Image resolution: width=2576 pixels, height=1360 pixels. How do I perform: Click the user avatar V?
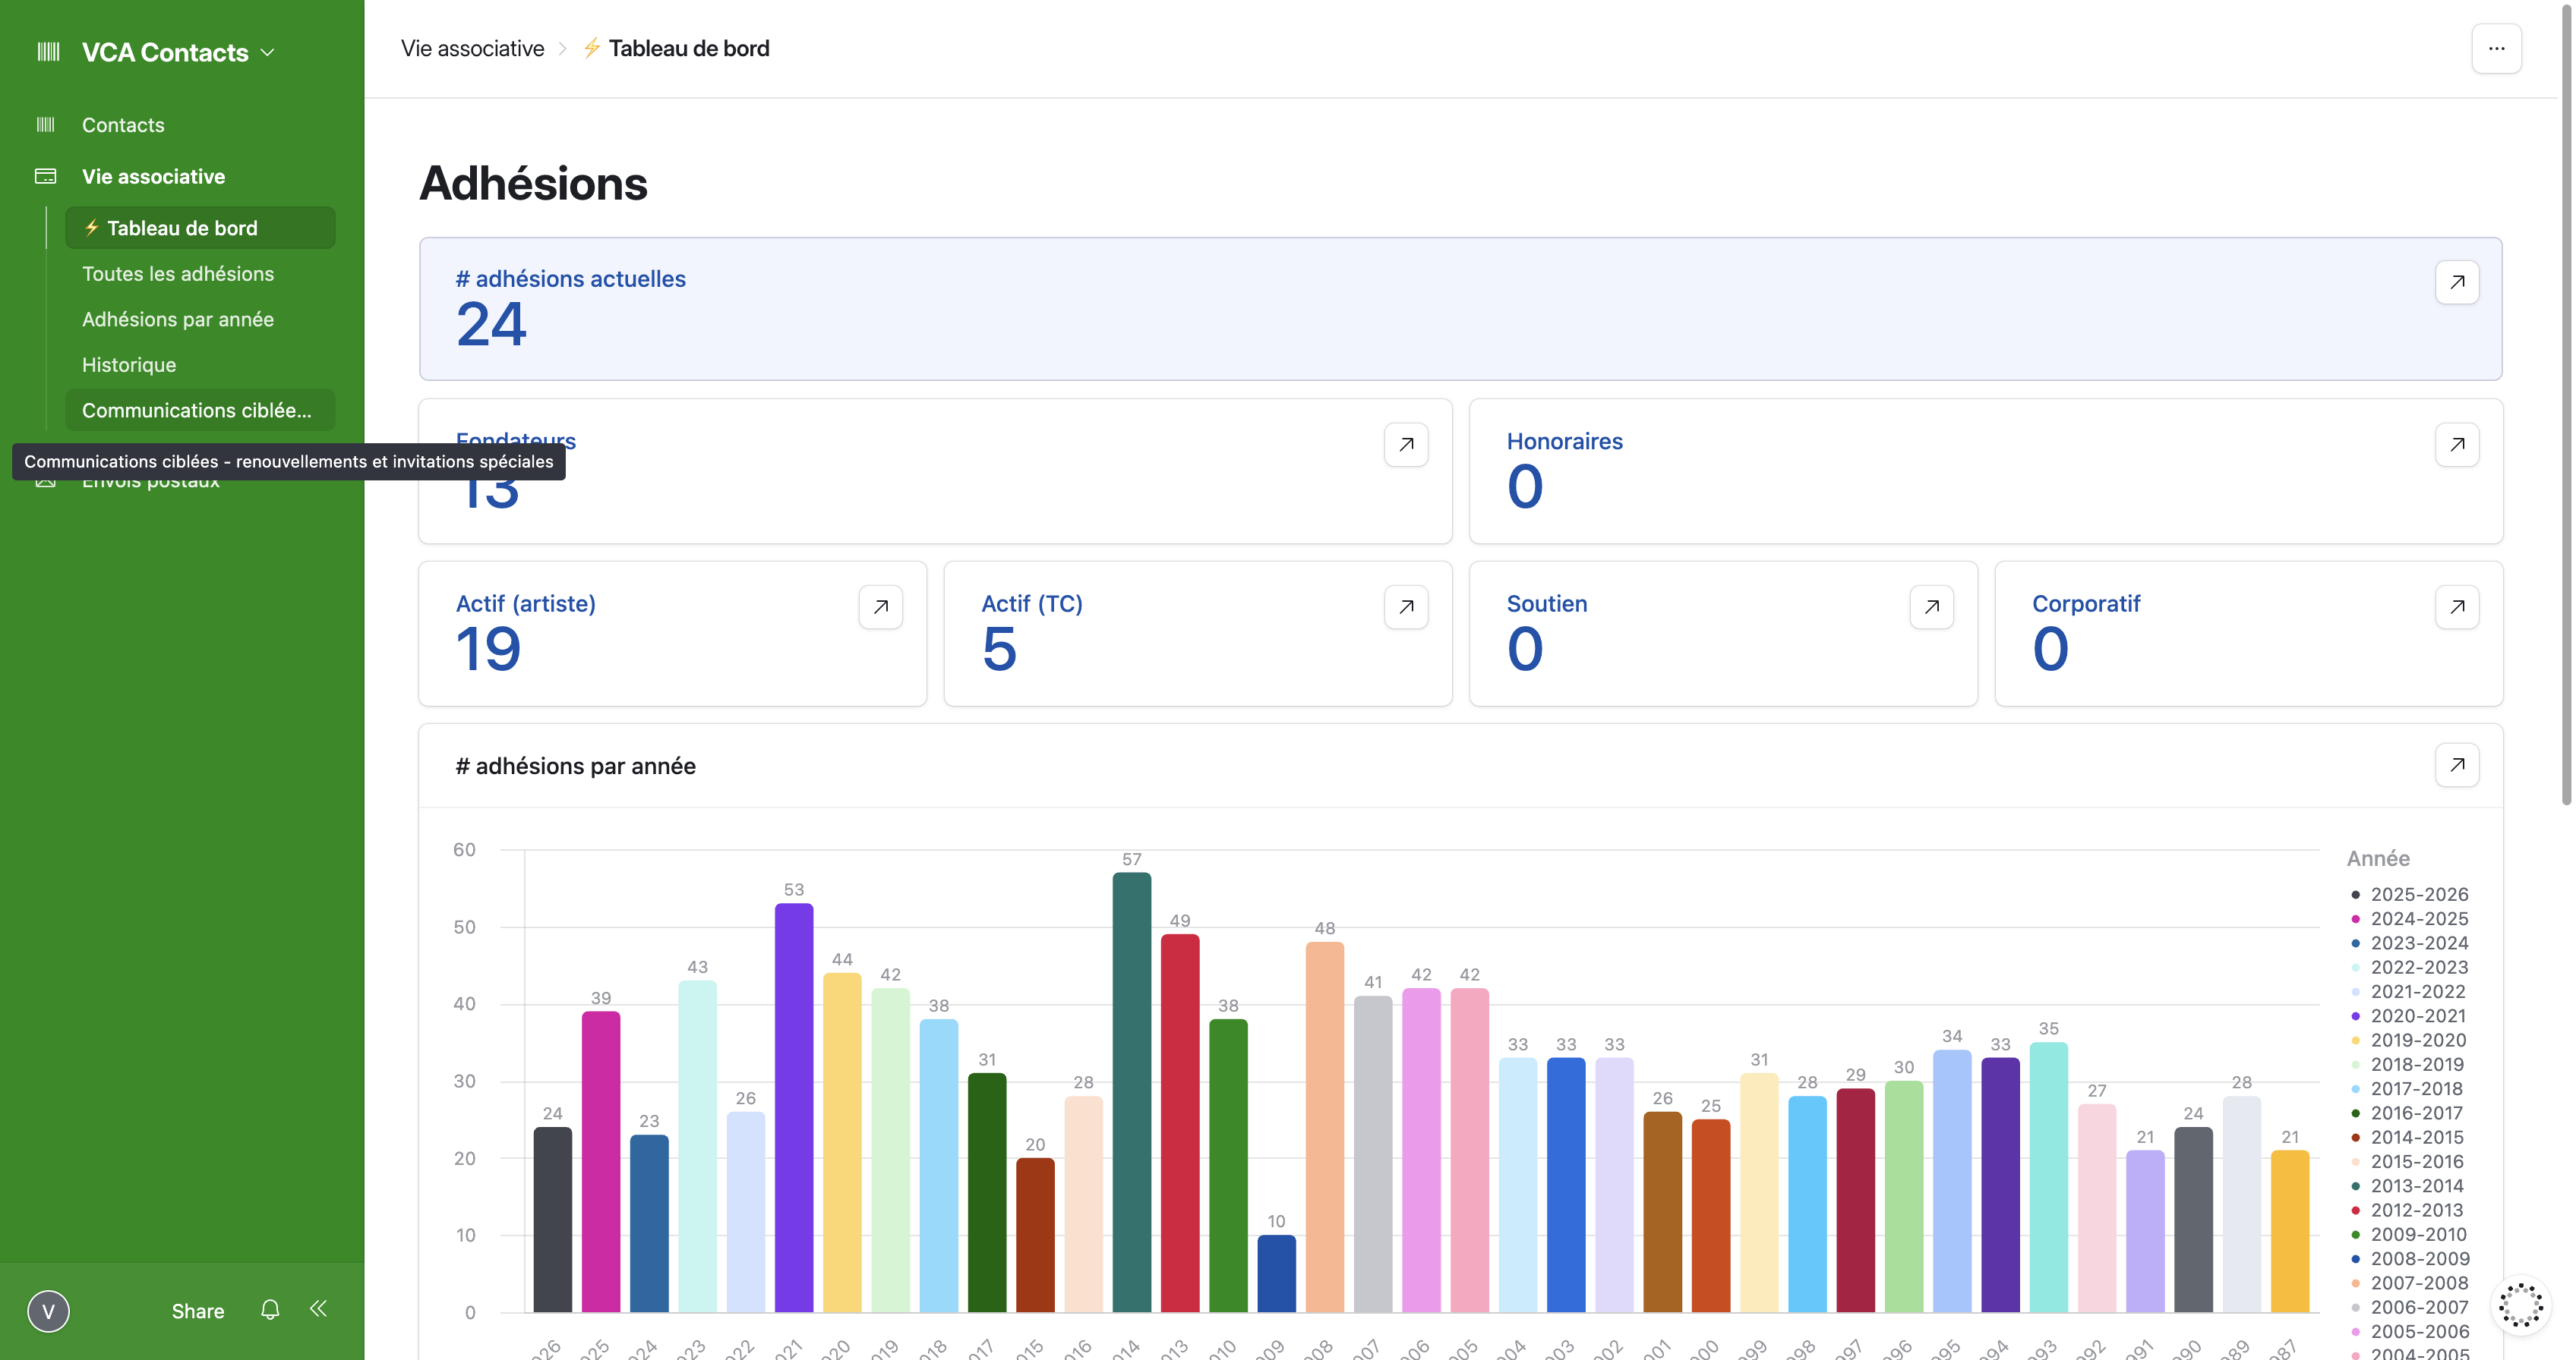coord(48,1311)
